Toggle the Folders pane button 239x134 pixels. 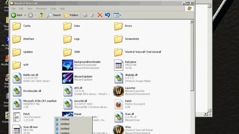click(x=71, y=15)
